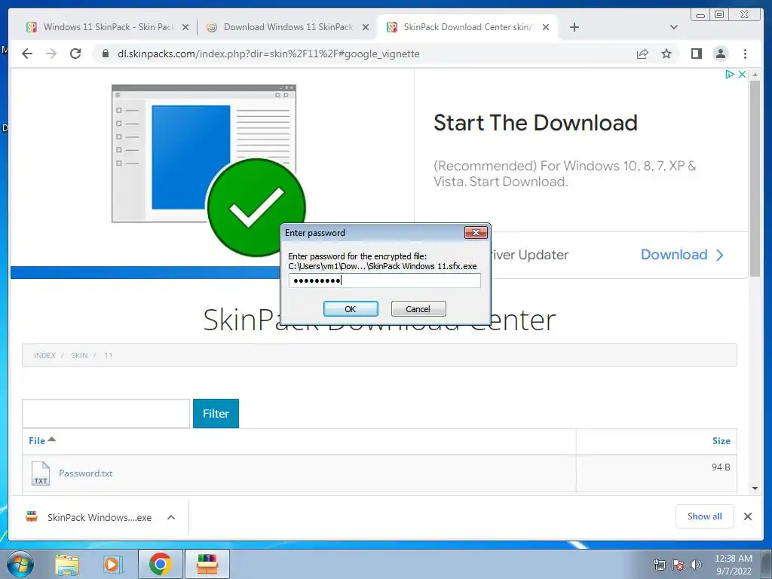Click the share page icon in address bar
The image size is (772, 579).
tap(642, 54)
